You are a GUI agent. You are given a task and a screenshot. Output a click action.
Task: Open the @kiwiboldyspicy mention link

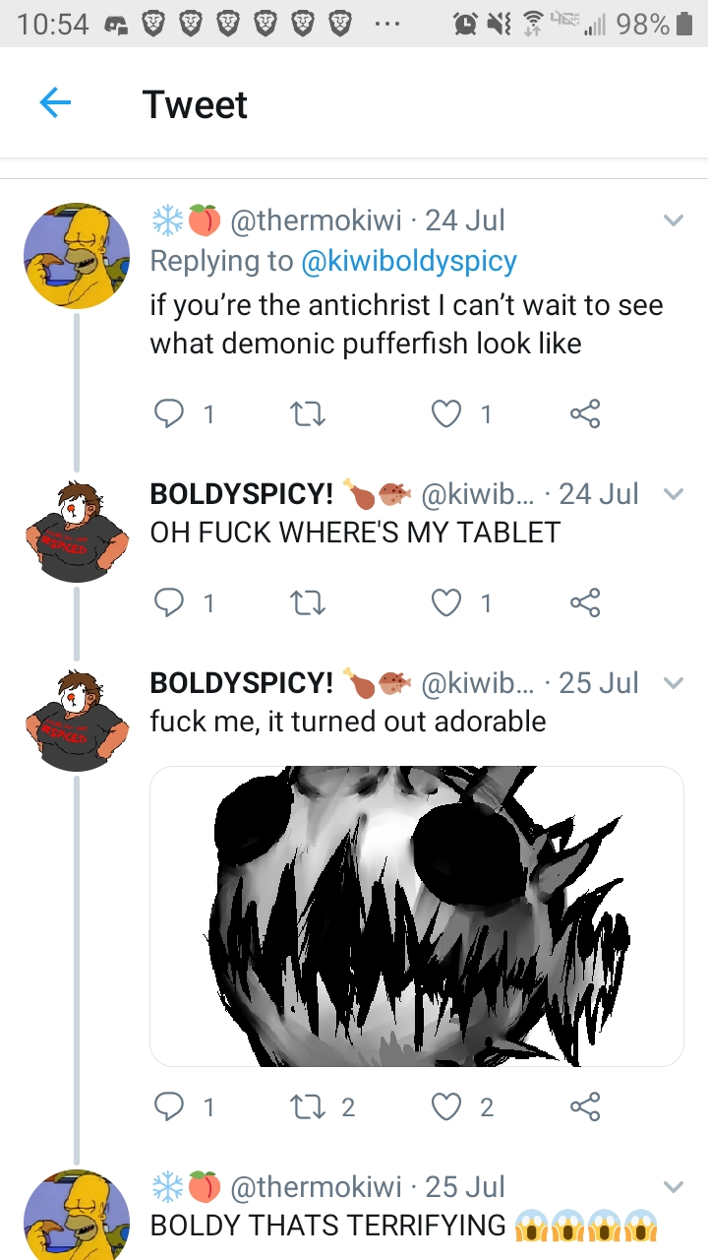409,261
